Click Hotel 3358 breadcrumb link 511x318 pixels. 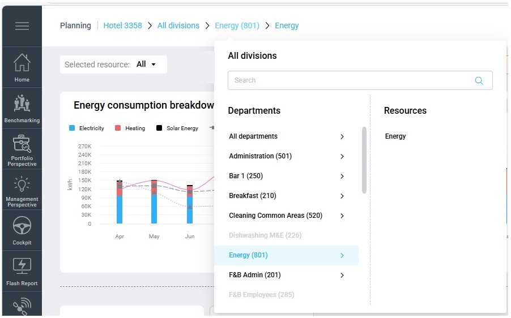[x=122, y=25]
